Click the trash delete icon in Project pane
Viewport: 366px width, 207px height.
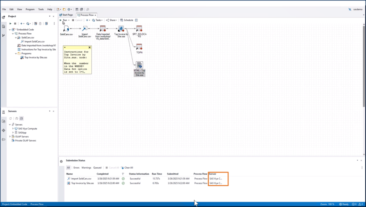point(40,23)
